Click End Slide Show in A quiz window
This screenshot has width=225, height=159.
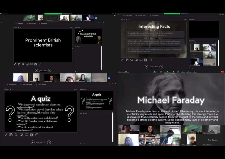tap(41, 85)
